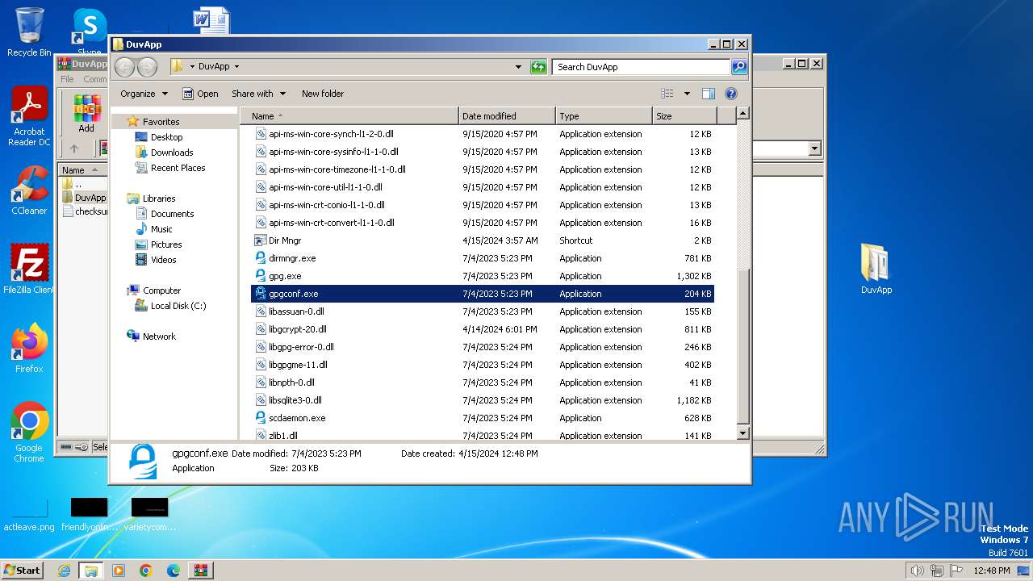The height and width of the screenshot is (581, 1033).
Task: Open the Organize dropdown menu
Action: [144, 94]
